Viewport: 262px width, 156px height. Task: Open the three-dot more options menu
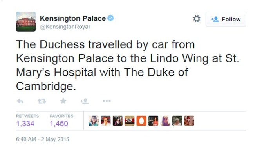point(107,101)
